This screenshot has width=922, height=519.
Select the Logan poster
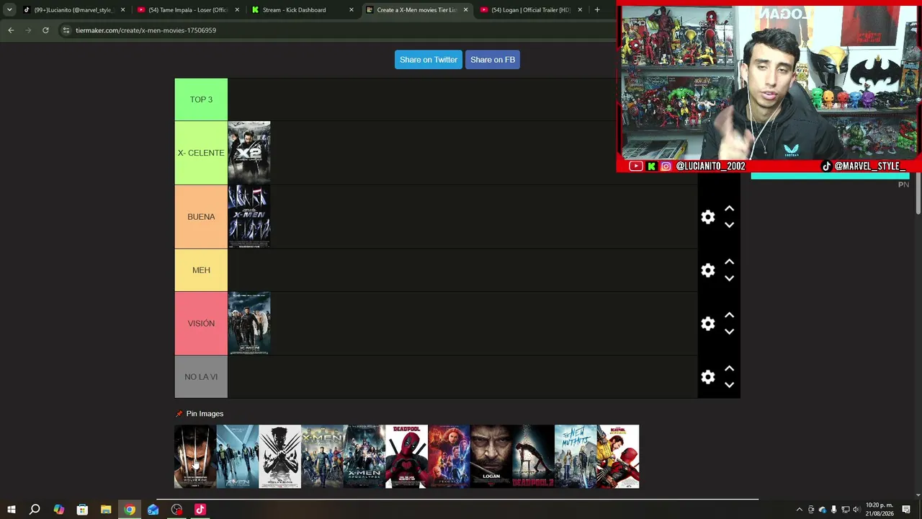pos(491,457)
